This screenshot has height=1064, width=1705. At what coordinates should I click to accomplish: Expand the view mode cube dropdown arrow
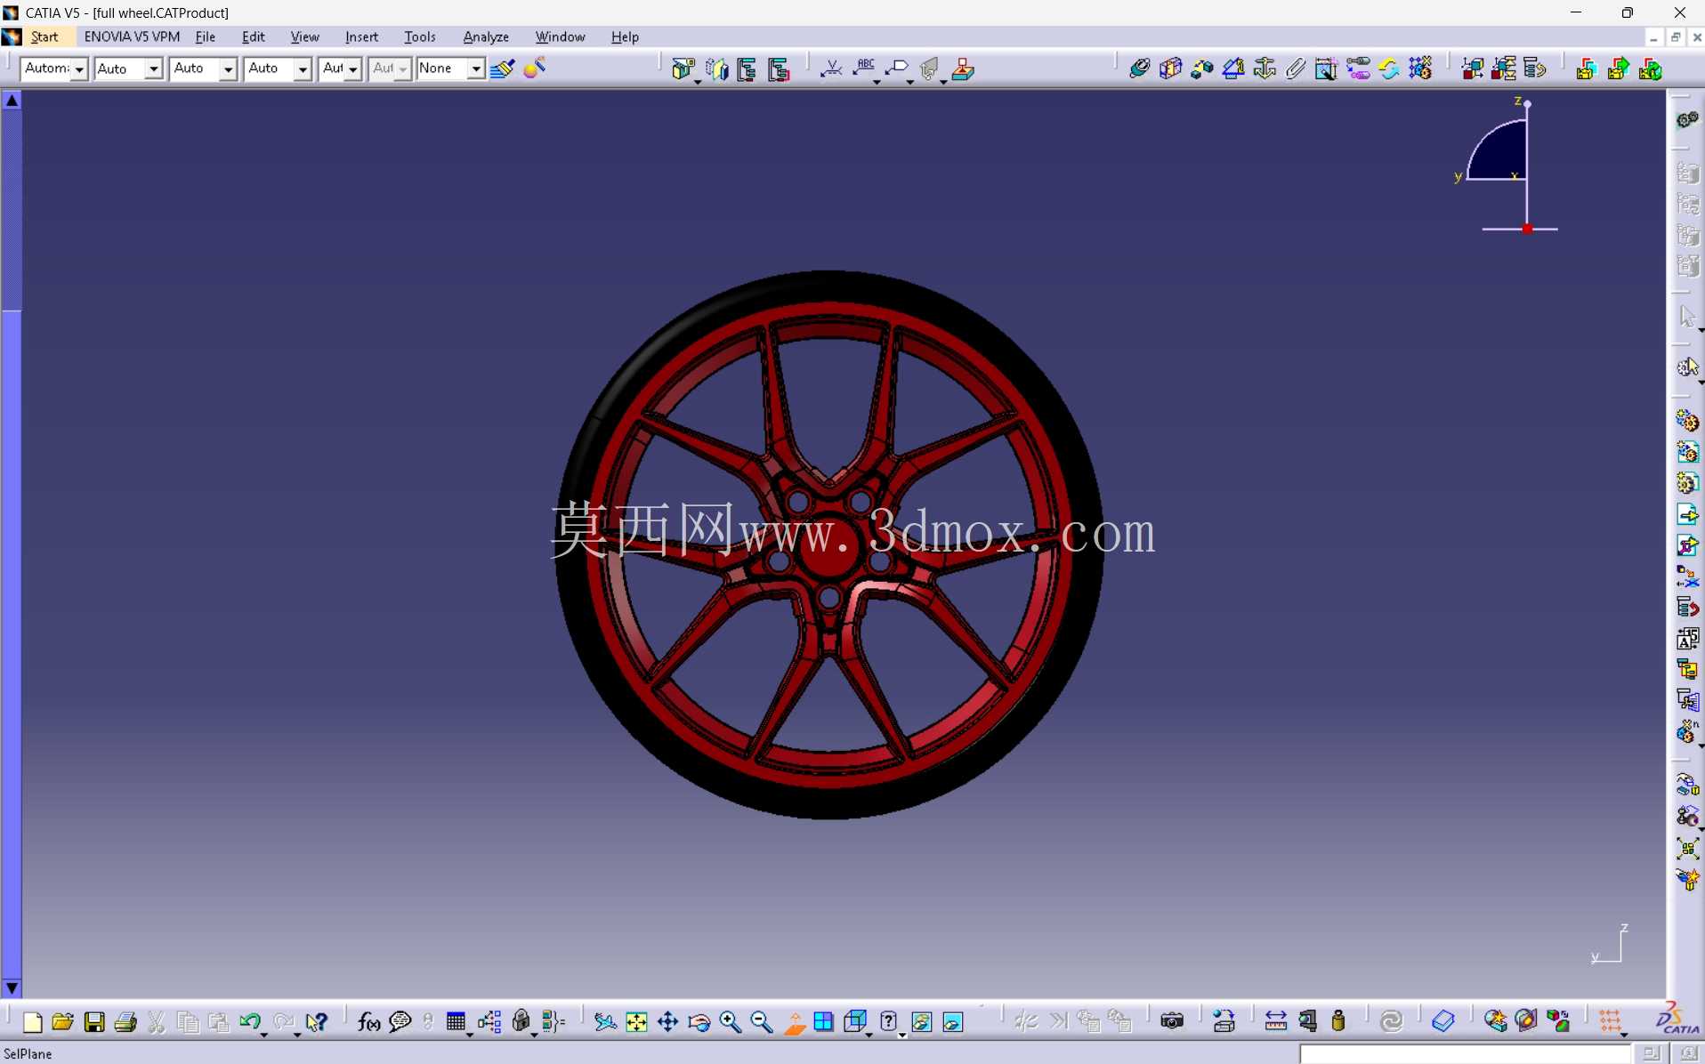(869, 1035)
